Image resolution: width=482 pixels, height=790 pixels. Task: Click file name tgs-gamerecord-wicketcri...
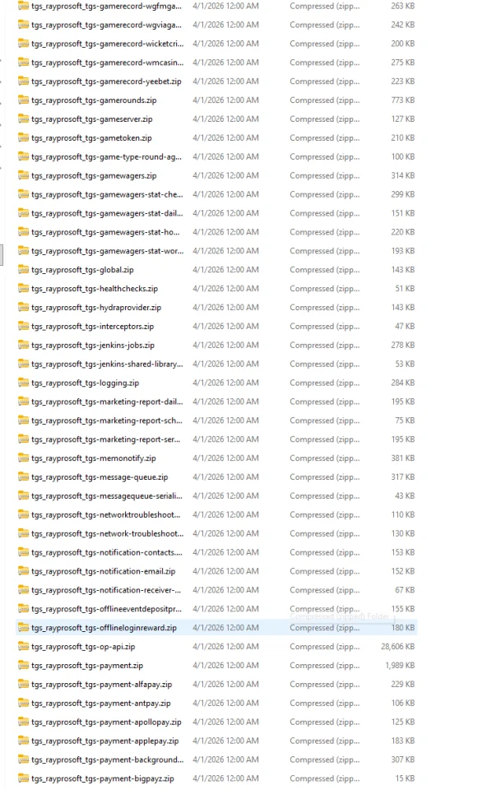(107, 44)
